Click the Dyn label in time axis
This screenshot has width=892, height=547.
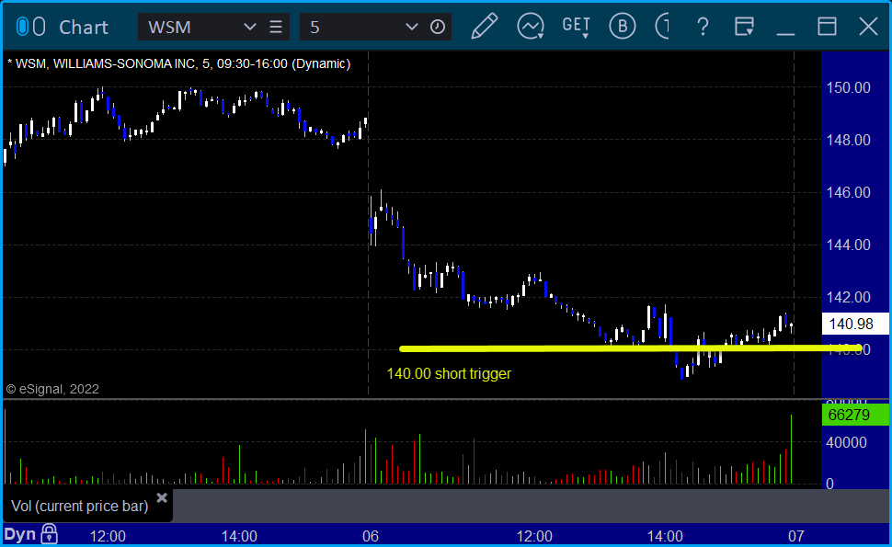click(20, 534)
